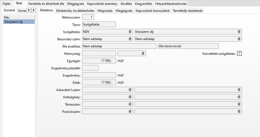Click the paperclip icon in Szolgáltatás code field
260x137 pixels.
[x=130, y=32]
